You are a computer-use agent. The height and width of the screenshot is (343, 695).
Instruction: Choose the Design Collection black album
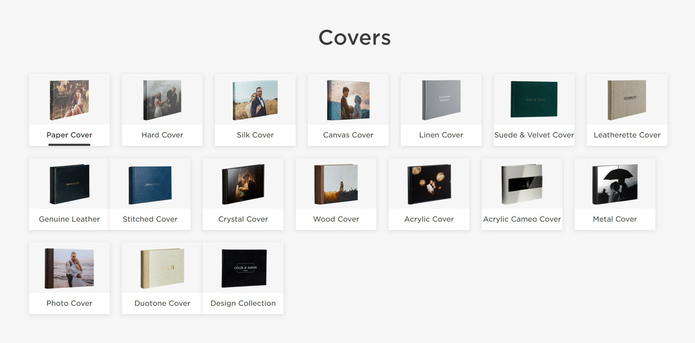244,268
